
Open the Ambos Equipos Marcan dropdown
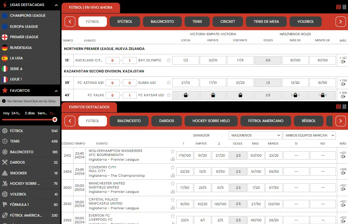(309, 135)
